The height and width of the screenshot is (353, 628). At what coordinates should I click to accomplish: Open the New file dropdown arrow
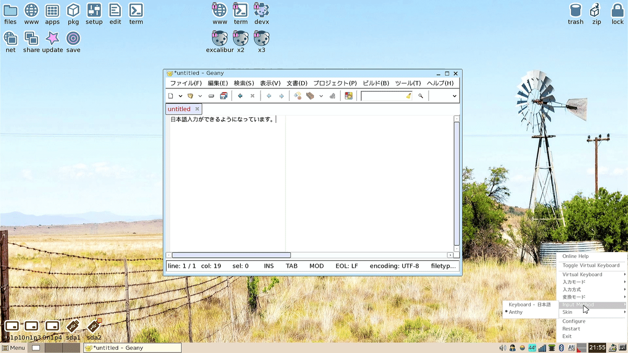click(180, 96)
